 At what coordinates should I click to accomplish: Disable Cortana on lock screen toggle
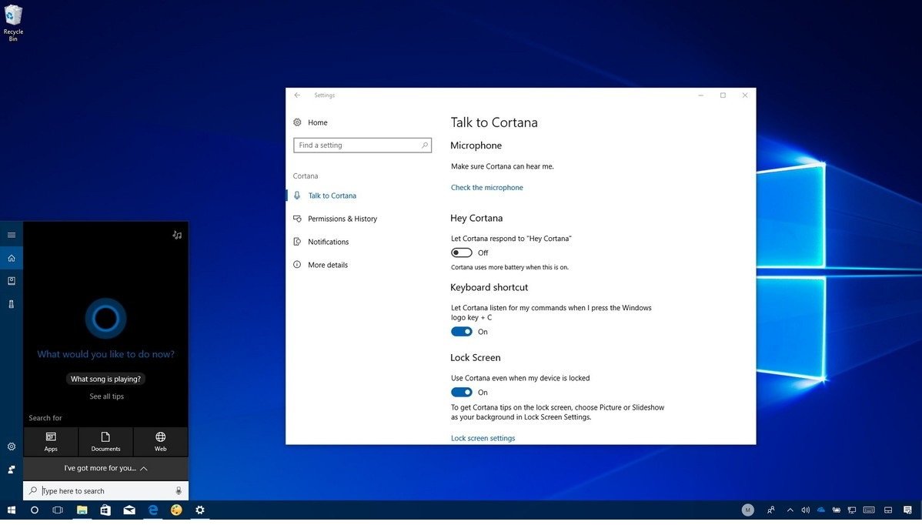462,392
